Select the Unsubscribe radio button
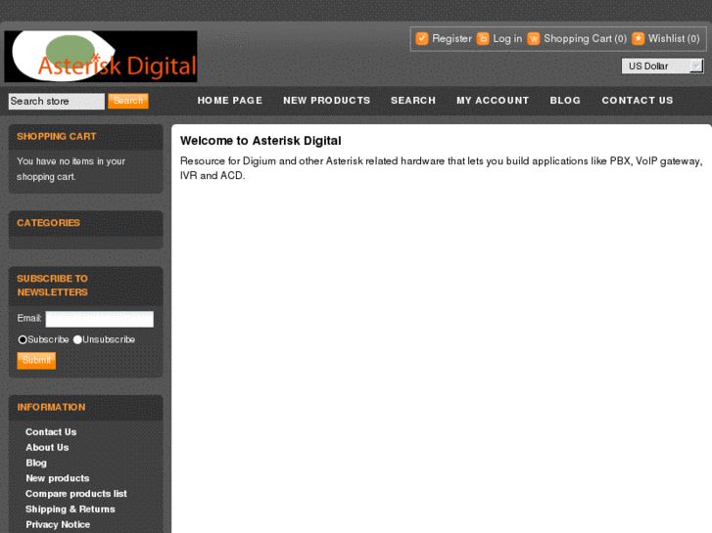 click(x=77, y=339)
